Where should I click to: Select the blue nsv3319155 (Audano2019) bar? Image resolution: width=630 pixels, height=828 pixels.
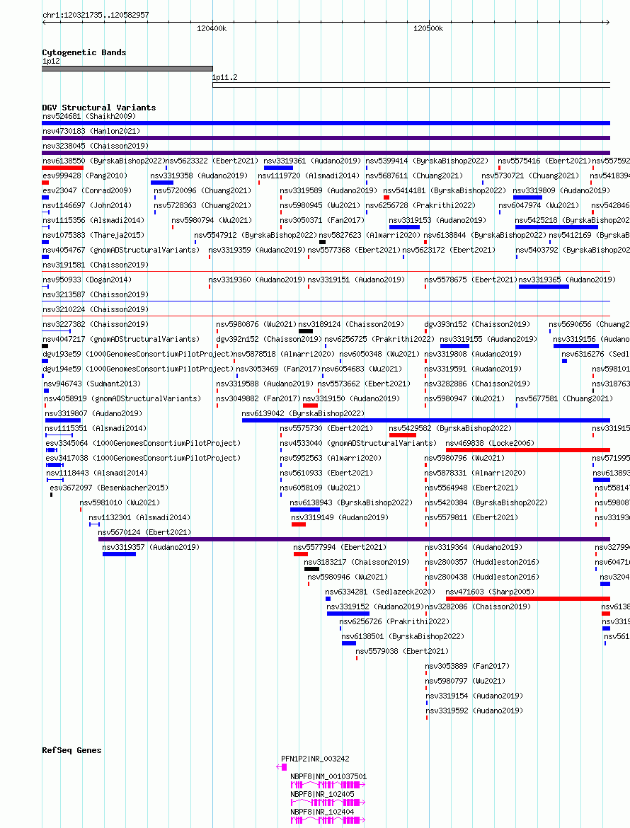454,346
